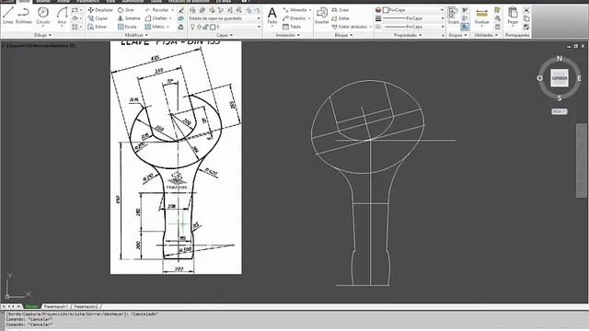Select the Girar (rotate) tool
This screenshot has height=331, width=589.
click(126, 10)
